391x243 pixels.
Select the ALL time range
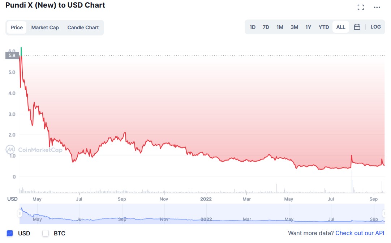coord(341,27)
